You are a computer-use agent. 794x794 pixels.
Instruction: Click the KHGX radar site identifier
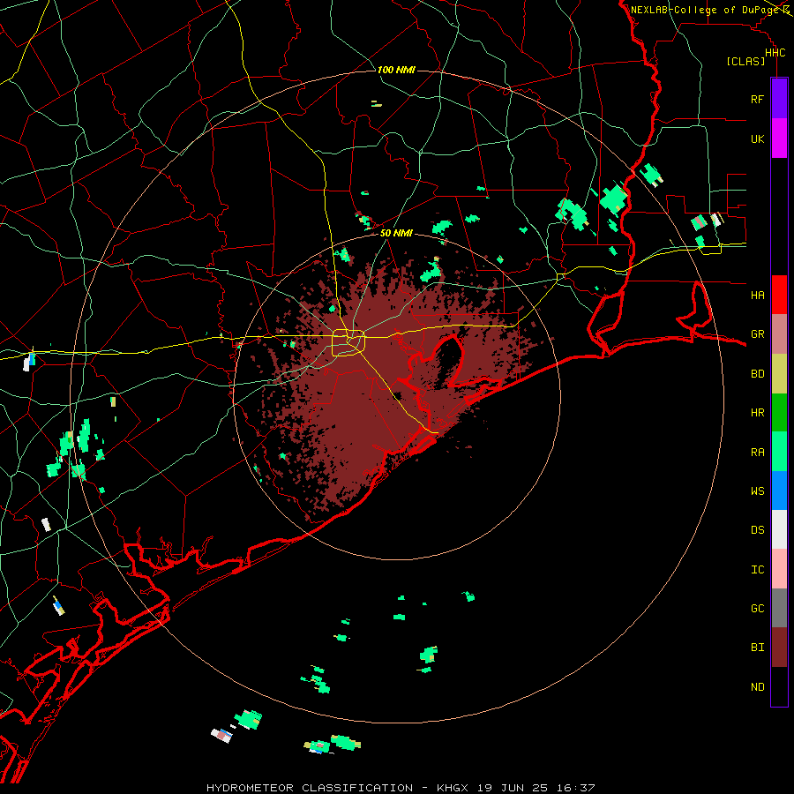[453, 788]
